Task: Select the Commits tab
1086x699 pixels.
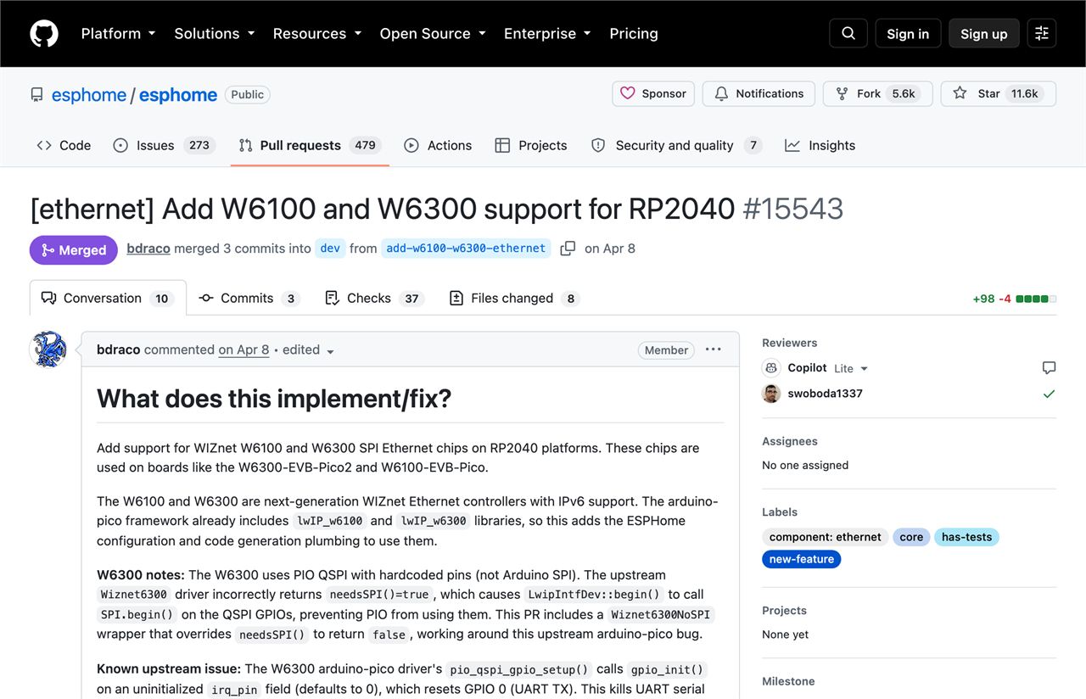Action: click(x=249, y=299)
